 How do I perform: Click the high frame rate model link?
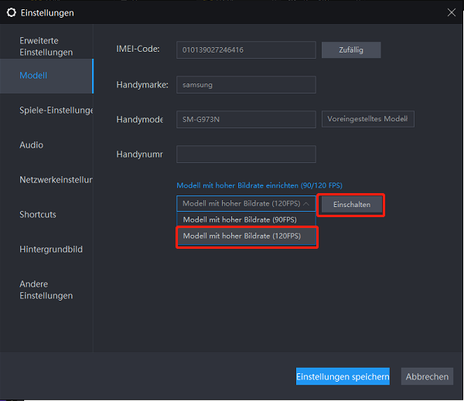259,185
